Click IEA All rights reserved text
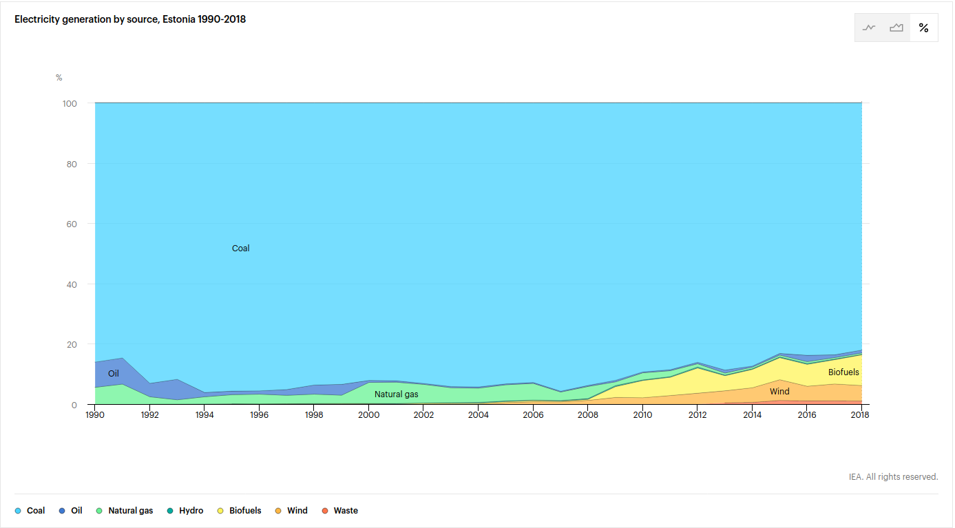Viewport: 955px width, 528px height. (893, 476)
